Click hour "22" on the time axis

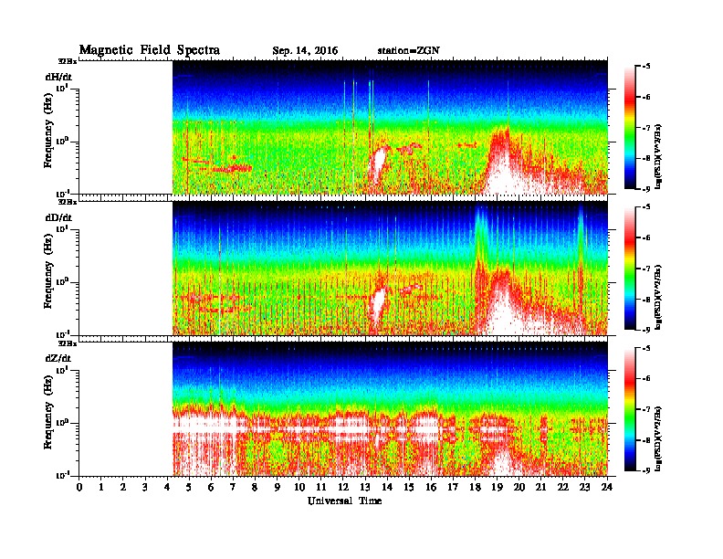[563, 488]
